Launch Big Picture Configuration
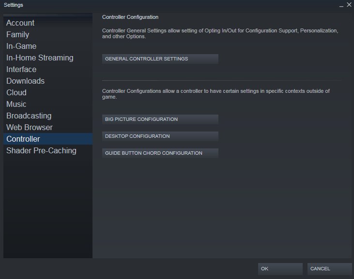The image size is (354, 279). [x=160, y=119]
